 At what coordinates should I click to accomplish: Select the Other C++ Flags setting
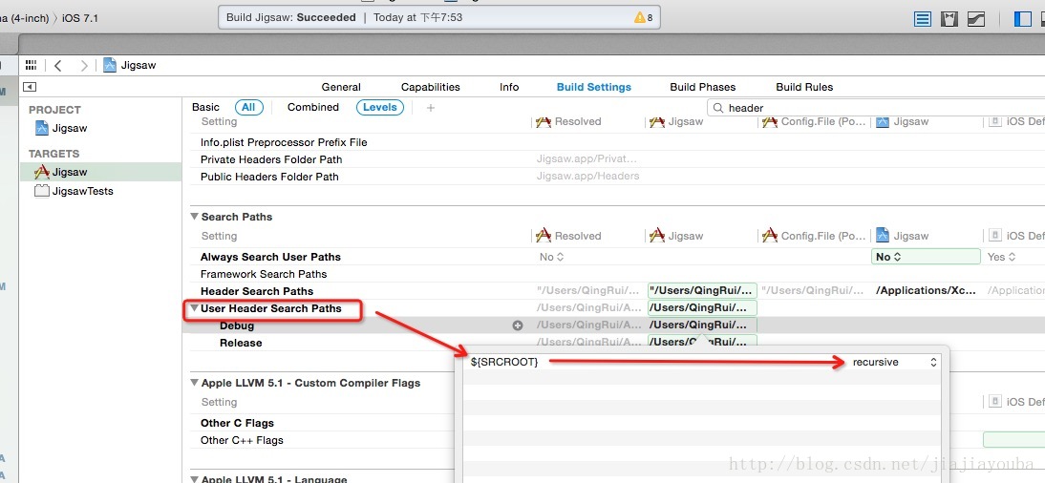[242, 440]
